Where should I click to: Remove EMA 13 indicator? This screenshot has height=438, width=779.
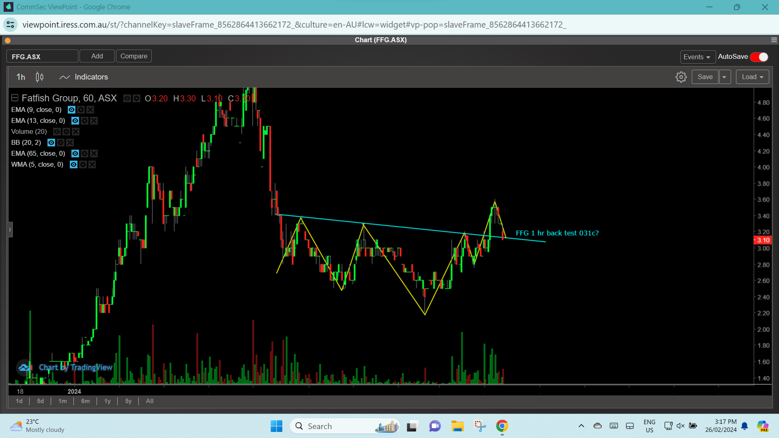(94, 121)
